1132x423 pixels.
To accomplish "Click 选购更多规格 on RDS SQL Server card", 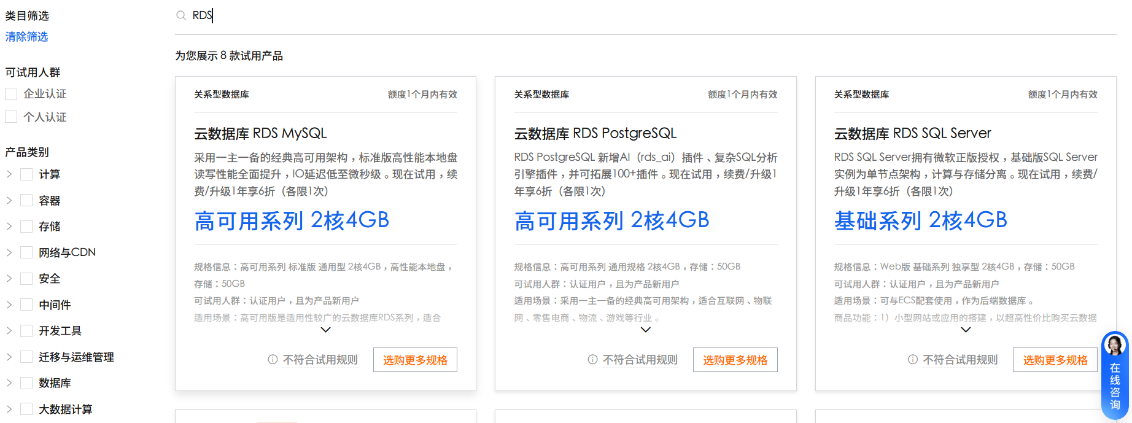I will coord(1055,360).
